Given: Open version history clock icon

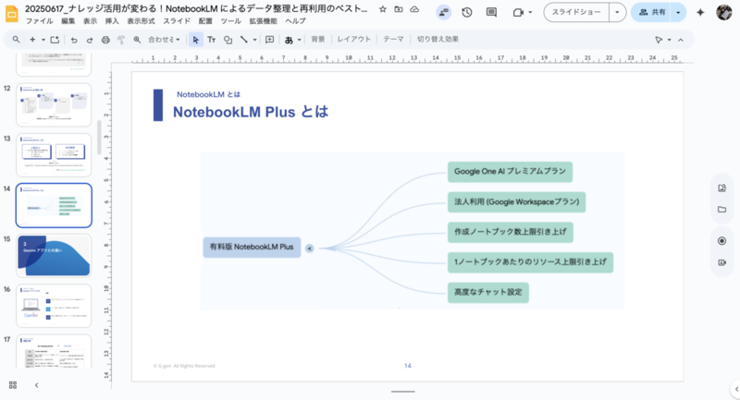Looking at the screenshot, I should [x=467, y=13].
